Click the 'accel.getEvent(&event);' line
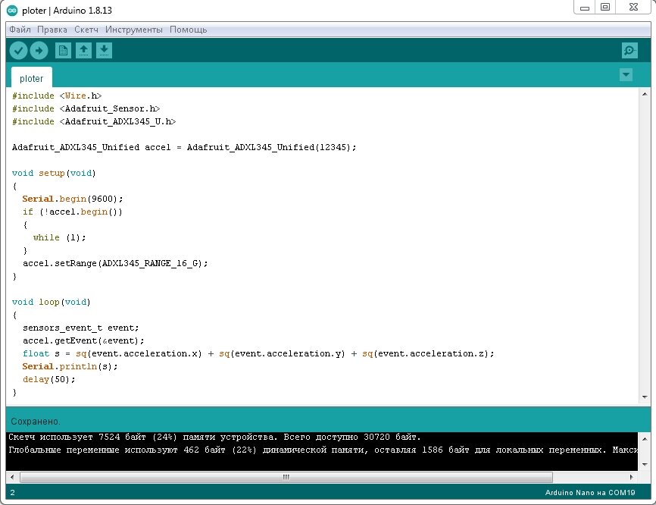 click(x=83, y=341)
